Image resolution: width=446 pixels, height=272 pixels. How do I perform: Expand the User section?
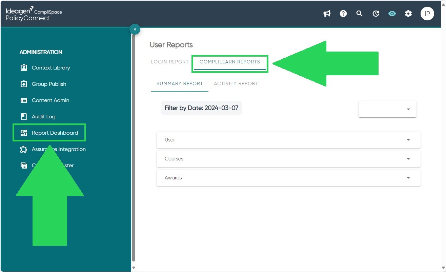tap(288, 140)
